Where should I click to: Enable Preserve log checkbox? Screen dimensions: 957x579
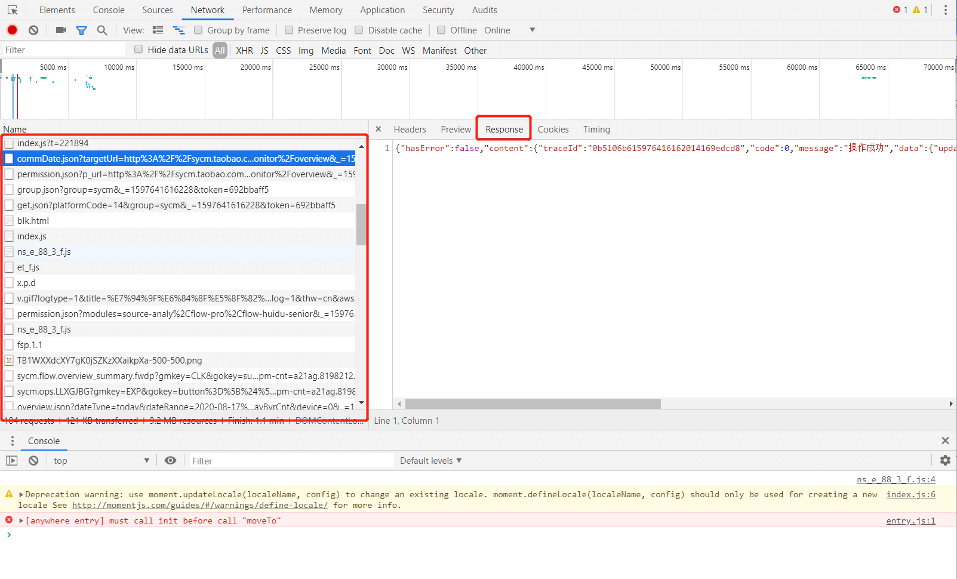(289, 30)
